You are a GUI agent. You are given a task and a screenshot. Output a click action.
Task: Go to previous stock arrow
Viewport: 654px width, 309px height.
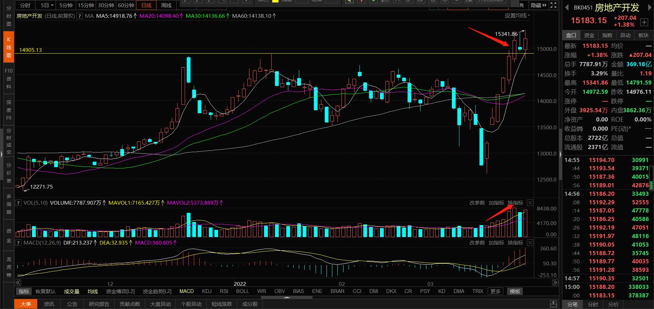[x=567, y=7]
